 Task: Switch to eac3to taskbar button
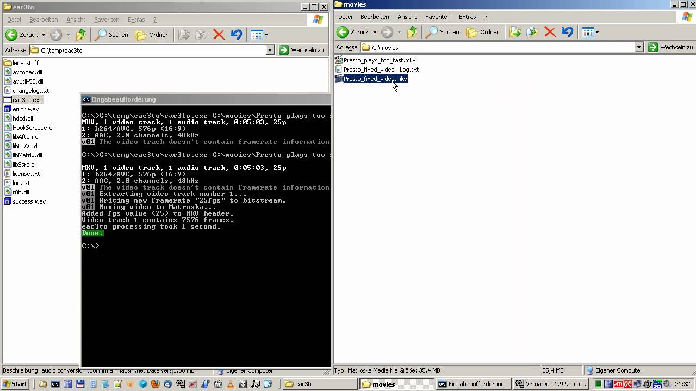(320, 384)
